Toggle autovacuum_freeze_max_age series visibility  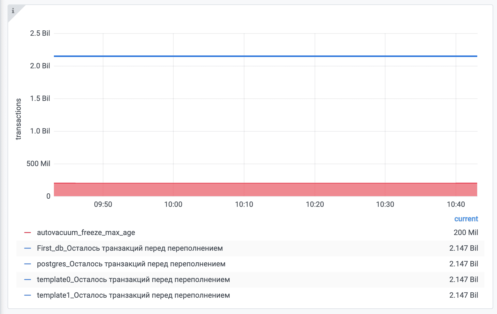[86, 233]
